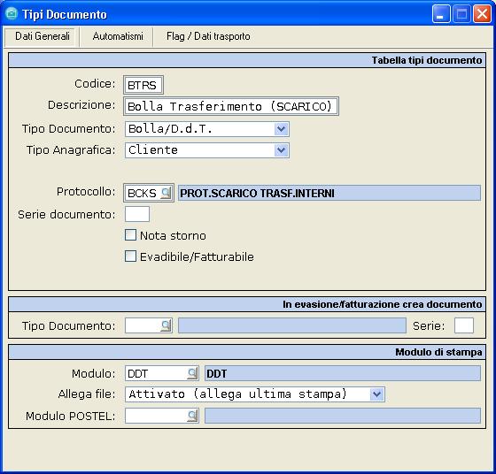This screenshot has width=496, height=474.
Task: Click the Serie field in evasione section
Action: [464, 325]
